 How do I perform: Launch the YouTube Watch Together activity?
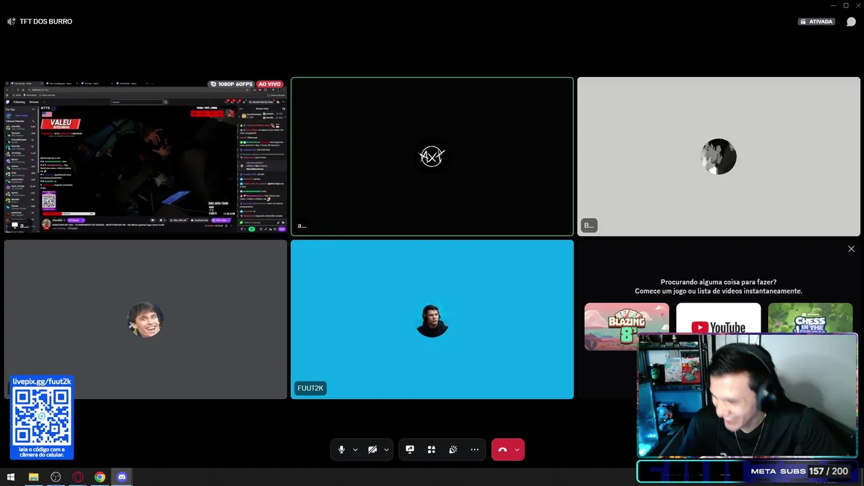pyautogui.click(x=718, y=318)
